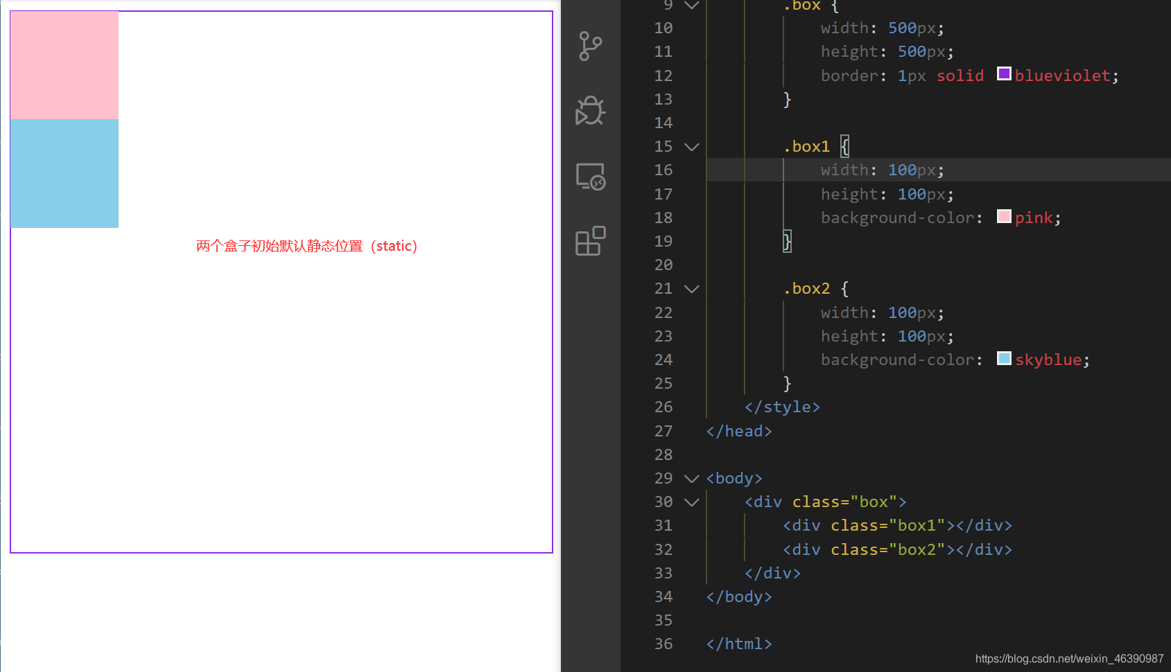The image size is (1171, 672).
Task: Collapse the div.box fold arrow on line 30
Action: coord(691,502)
